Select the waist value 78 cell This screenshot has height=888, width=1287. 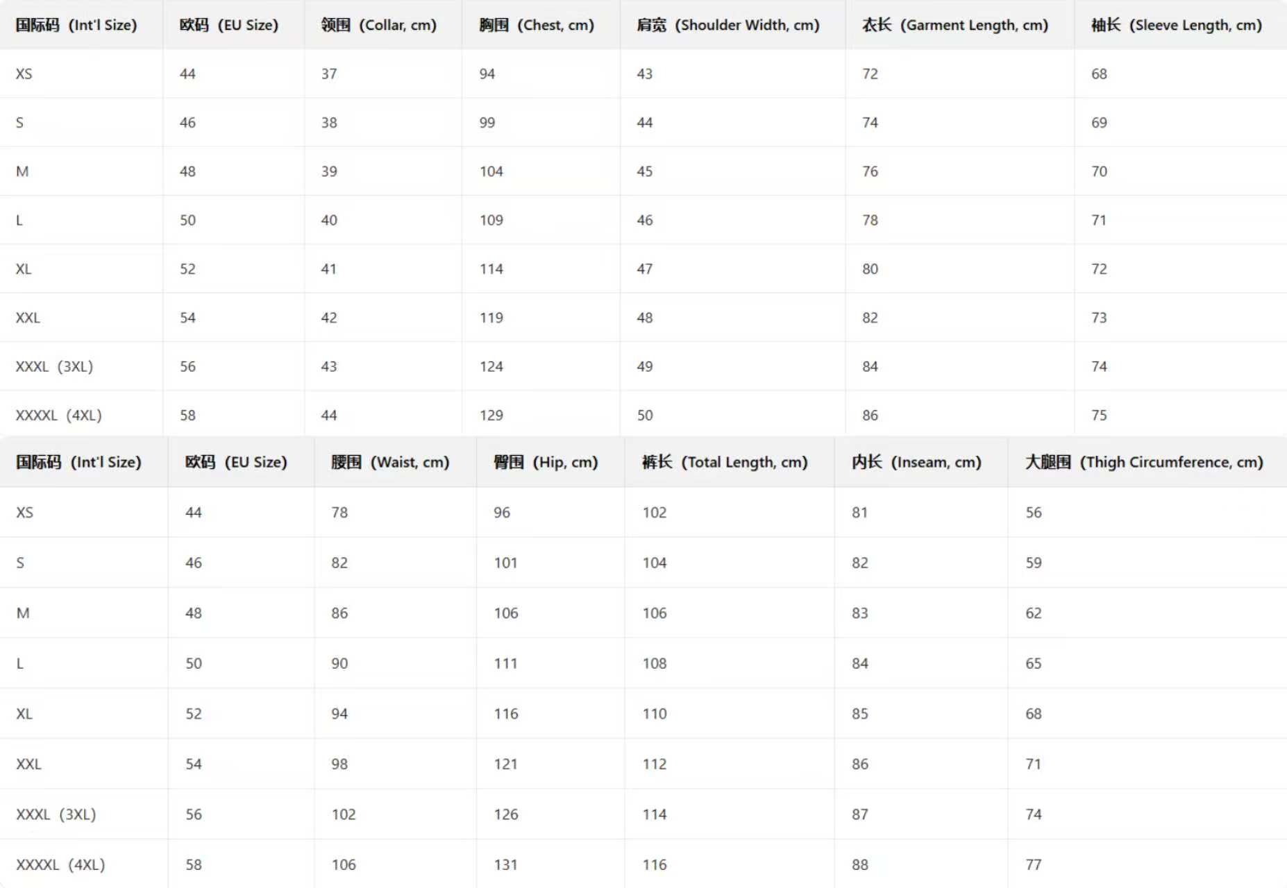point(339,512)
